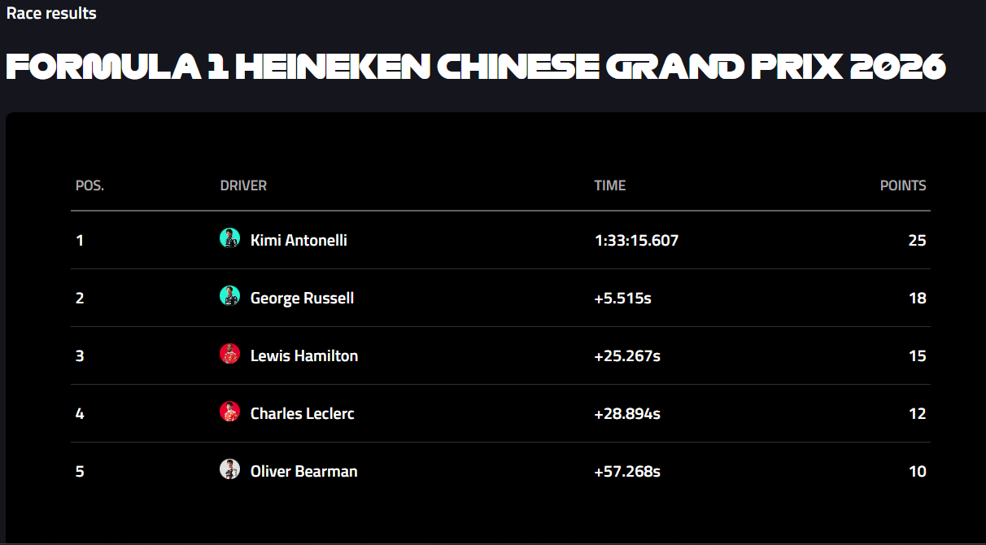Click the Race results heading
Image resolution: width=986 pixels, height=545 pixels.
[x=51, y=13]
